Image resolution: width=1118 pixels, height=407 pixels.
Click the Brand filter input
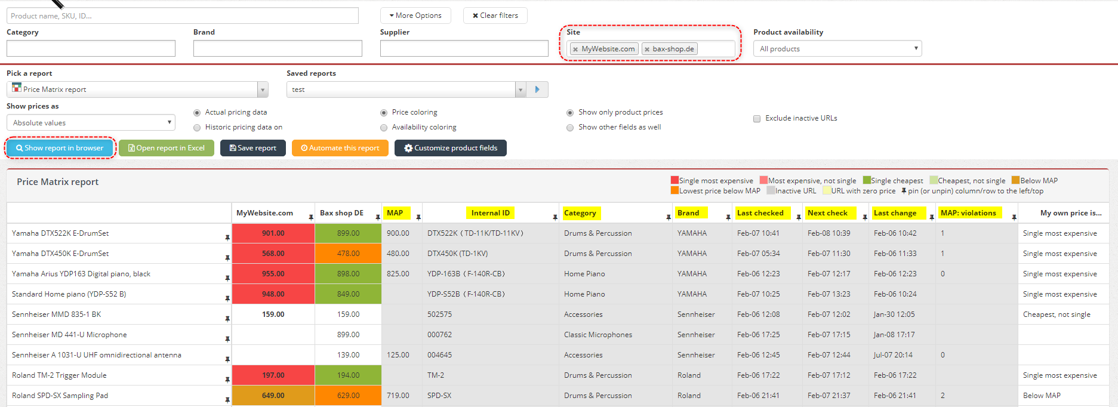[278, 48]
